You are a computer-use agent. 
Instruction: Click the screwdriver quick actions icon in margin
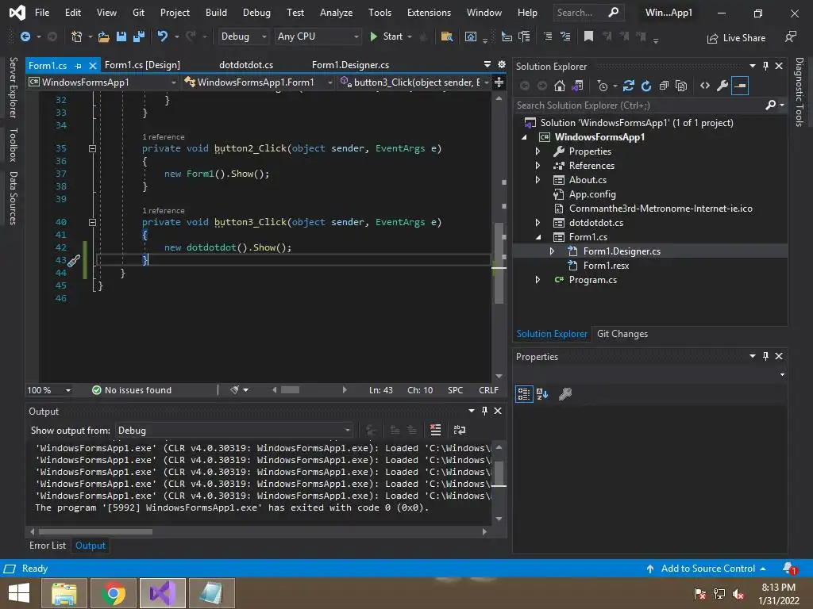[x=73, y=260]
